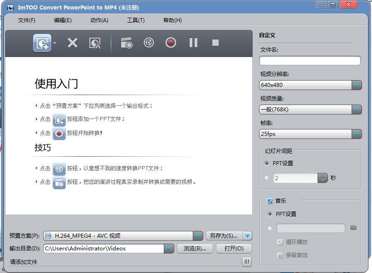Screen dimensions: 372x273
Task: Maximize the ImTOO window
Action: [x=333, y=5]
